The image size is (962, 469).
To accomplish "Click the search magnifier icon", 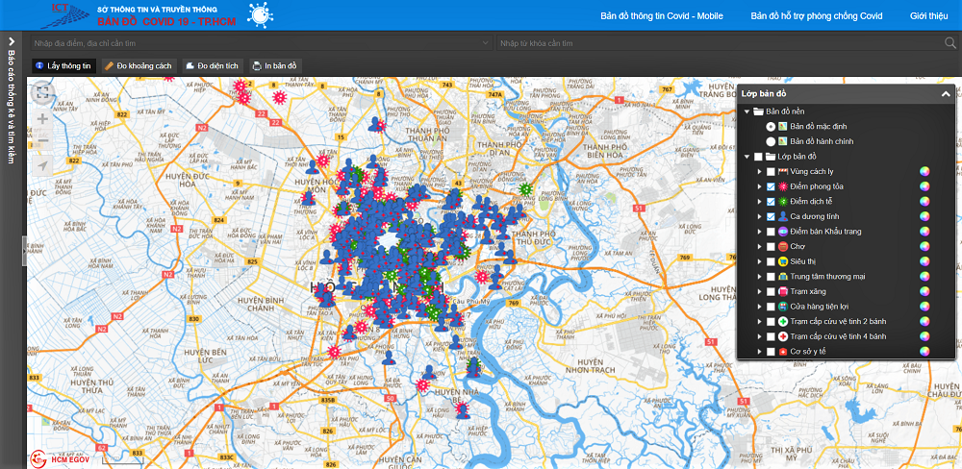I will pos(950,43).
